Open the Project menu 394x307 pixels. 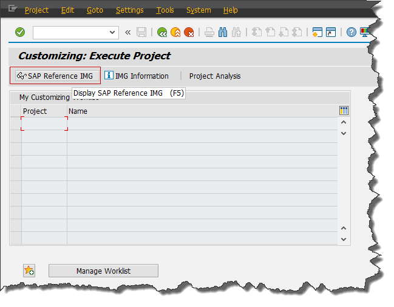click(x=36, y=10)
